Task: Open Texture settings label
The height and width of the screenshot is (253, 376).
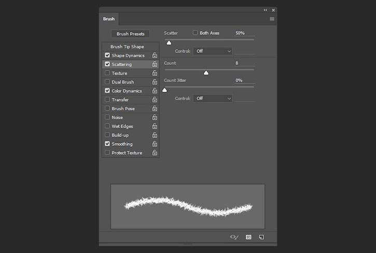Action: point(119,73)
